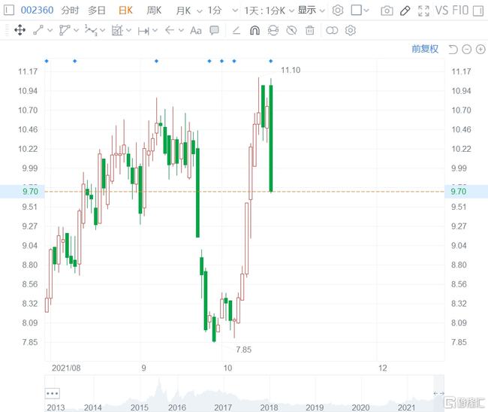Expand the 1分 interval dropdown
The height and width of the screenshot is (412, 488).
point(219,11)
